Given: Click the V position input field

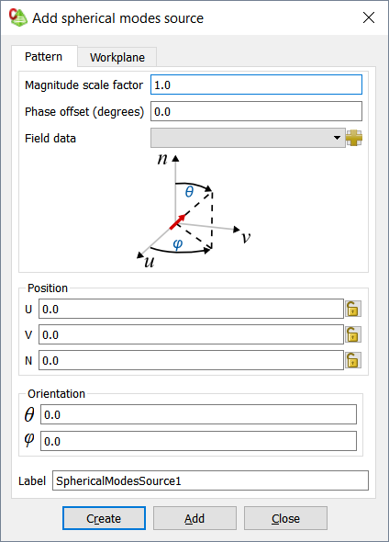Looking at the screenshot, I should click(191, 334).
